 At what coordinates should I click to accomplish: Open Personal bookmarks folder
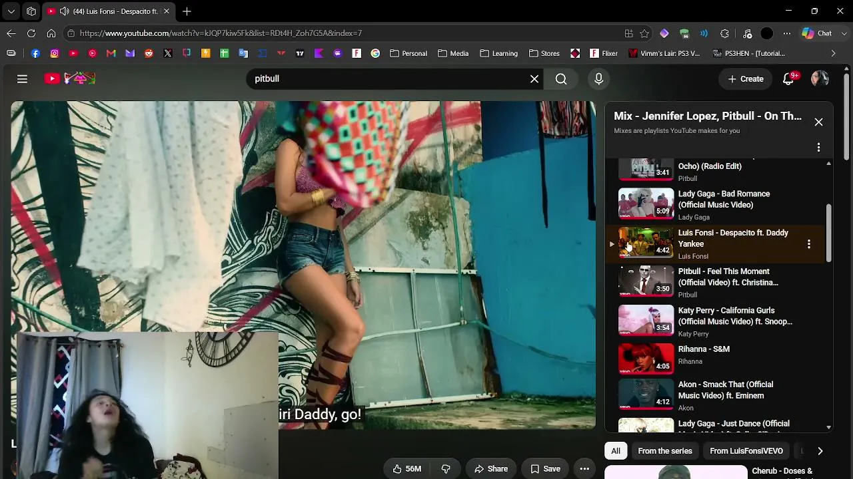[409, 53]
